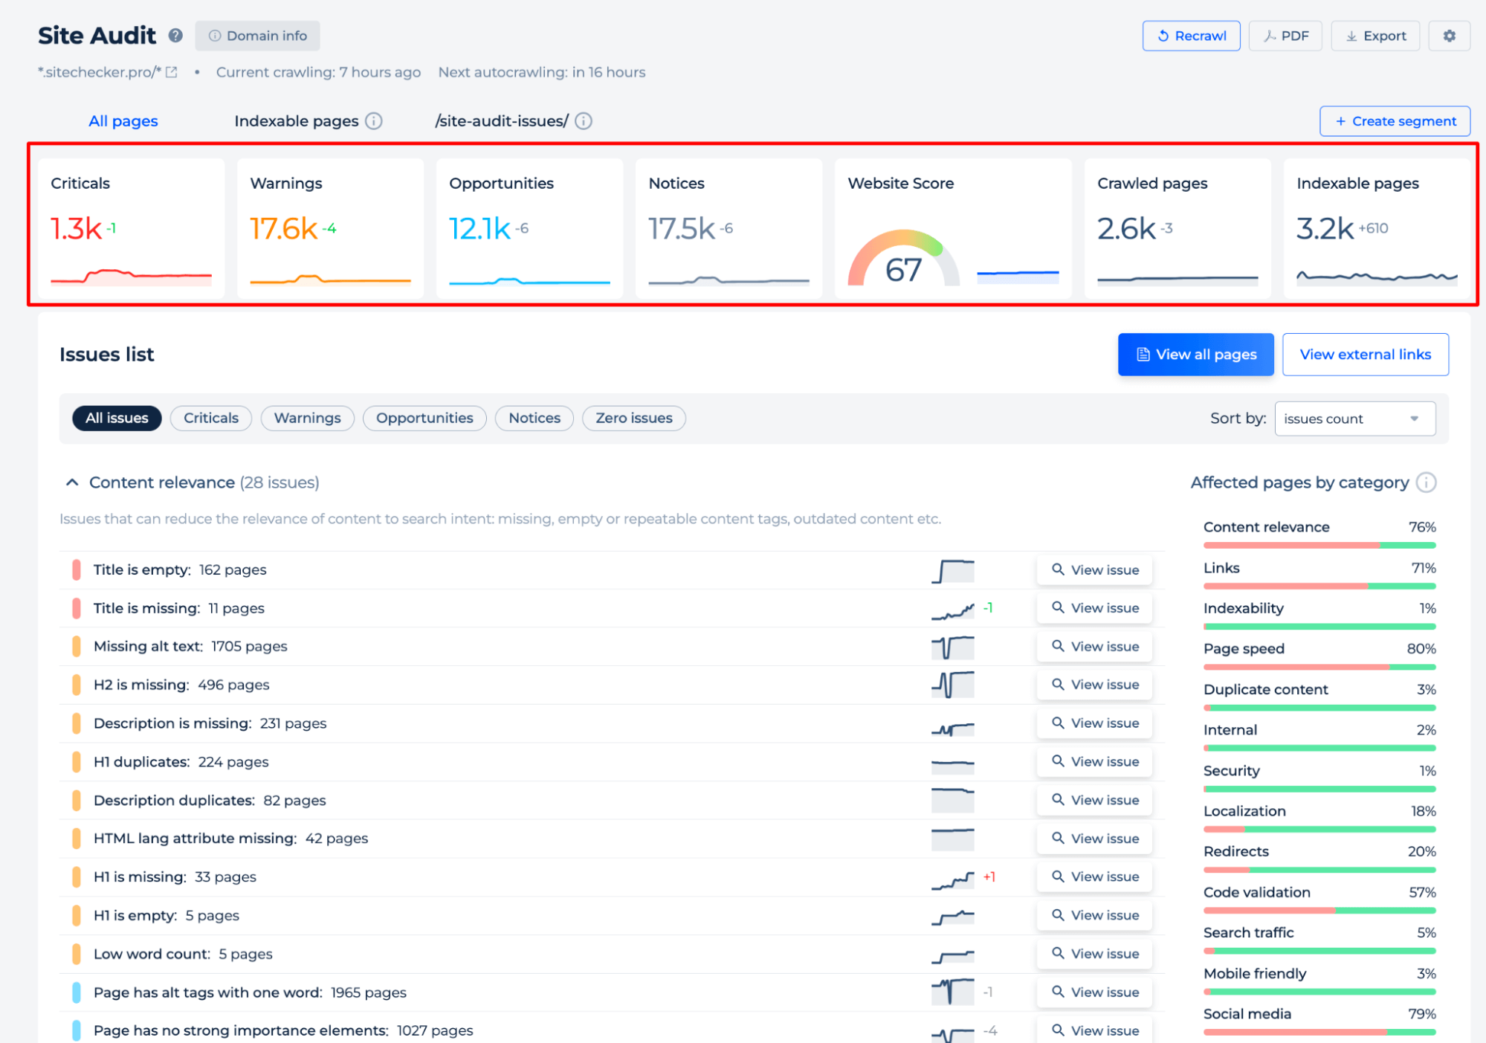
Task: Click the Website Score gauge showing 67
Action: coord(904,258)
